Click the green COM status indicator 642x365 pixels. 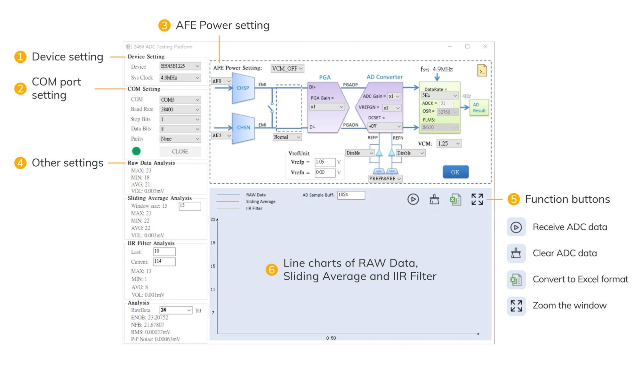(136, 151)
